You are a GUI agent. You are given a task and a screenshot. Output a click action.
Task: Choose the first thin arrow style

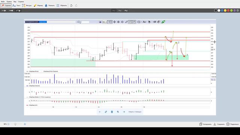[4, 10]
